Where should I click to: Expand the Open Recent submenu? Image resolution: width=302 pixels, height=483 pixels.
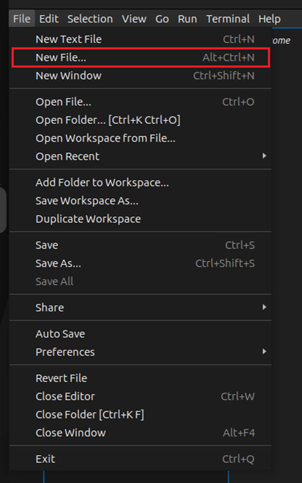coord(67,156)
